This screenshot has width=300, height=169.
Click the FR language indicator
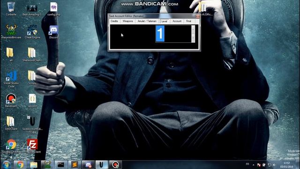point(247,164)
